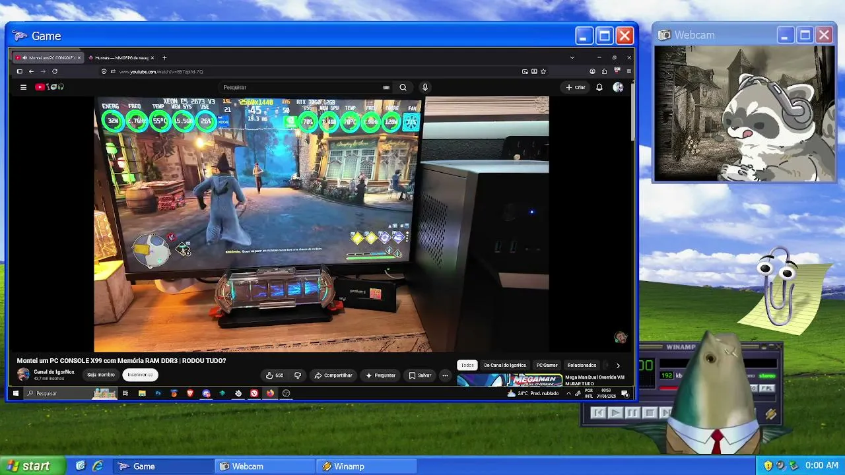
Task: Open Task View on the inner taskbar
Action: point(125,393)
